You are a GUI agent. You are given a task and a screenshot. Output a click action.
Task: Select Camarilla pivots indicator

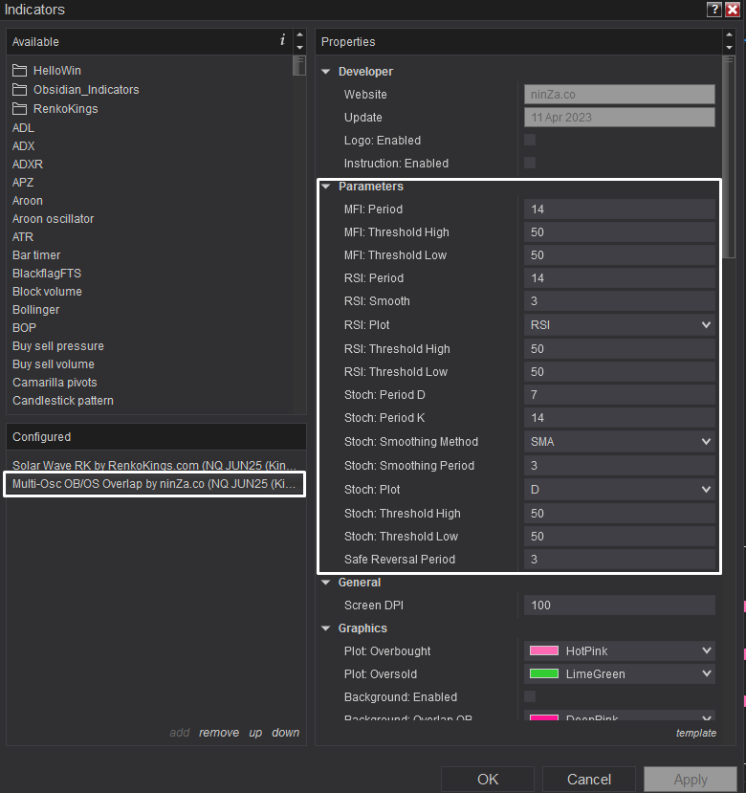55,383
